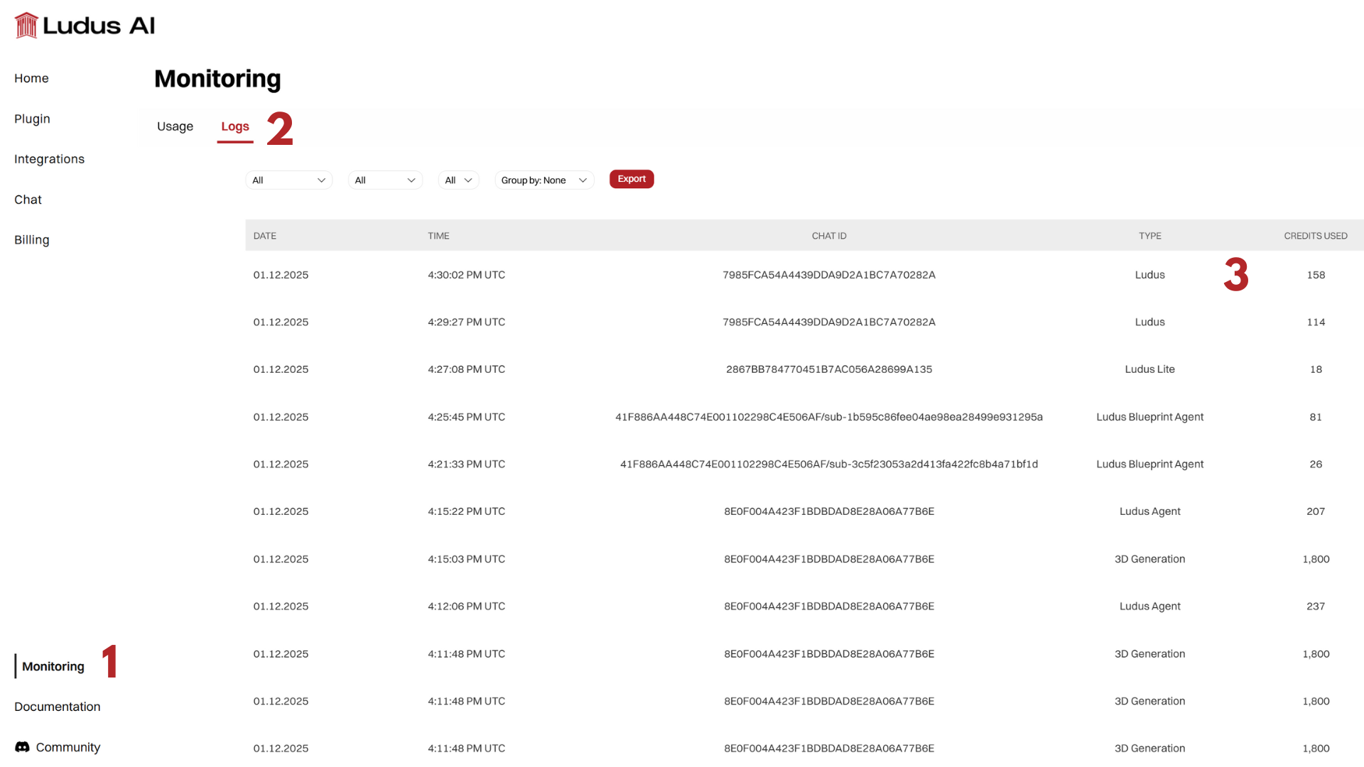Open the Group by: None dropdown

coord(543,180)
